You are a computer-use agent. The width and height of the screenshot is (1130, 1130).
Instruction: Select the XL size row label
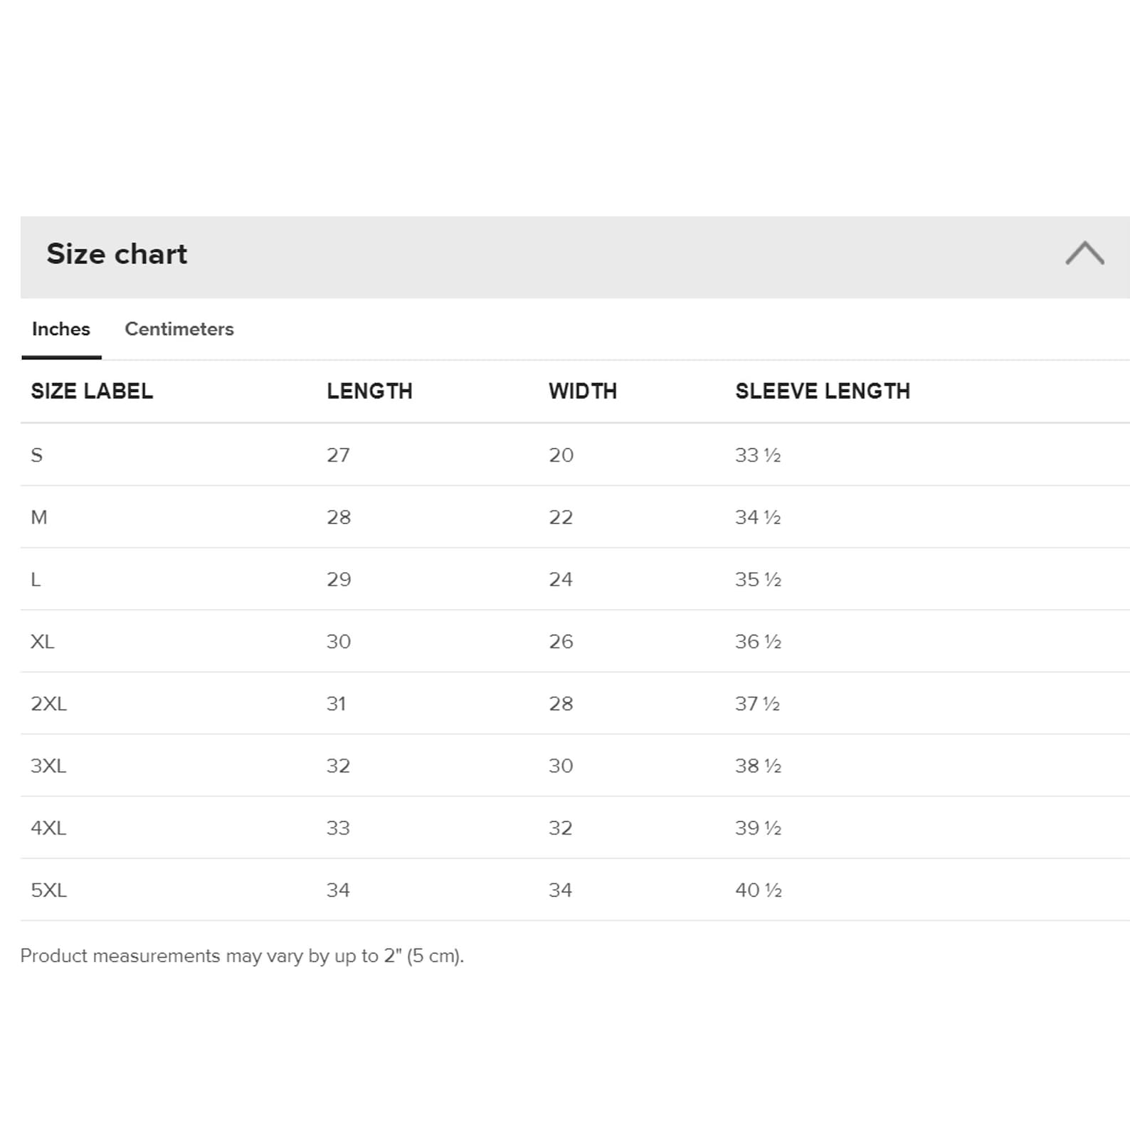[43, 641]
